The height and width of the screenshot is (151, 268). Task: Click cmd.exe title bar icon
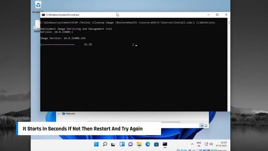[x=43, y=15]
